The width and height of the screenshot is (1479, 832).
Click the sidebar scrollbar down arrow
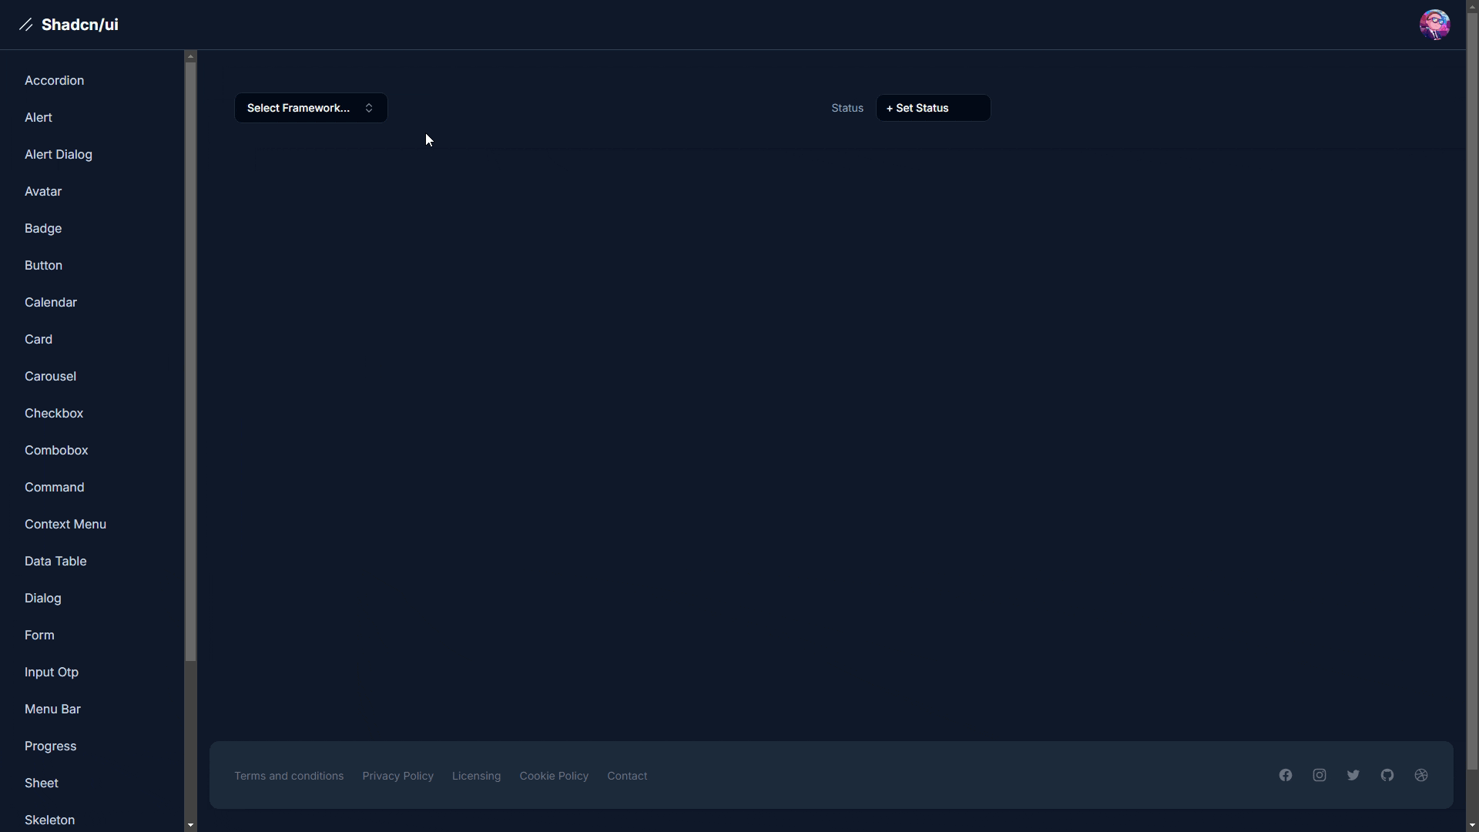190,824
